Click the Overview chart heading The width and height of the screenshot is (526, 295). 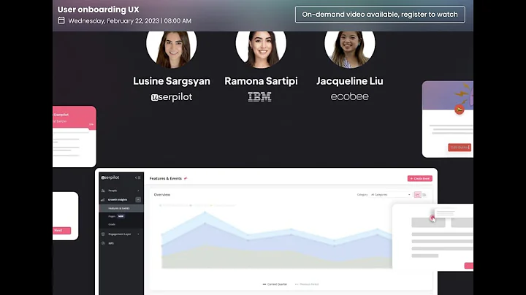click(162, 194)
